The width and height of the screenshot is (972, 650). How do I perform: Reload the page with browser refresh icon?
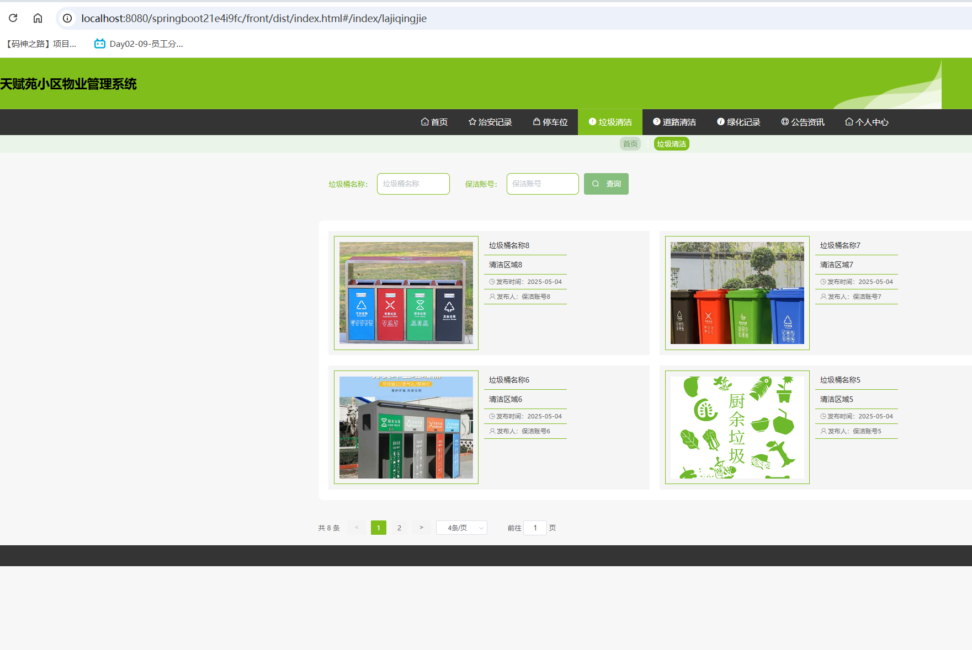[13, 18]
